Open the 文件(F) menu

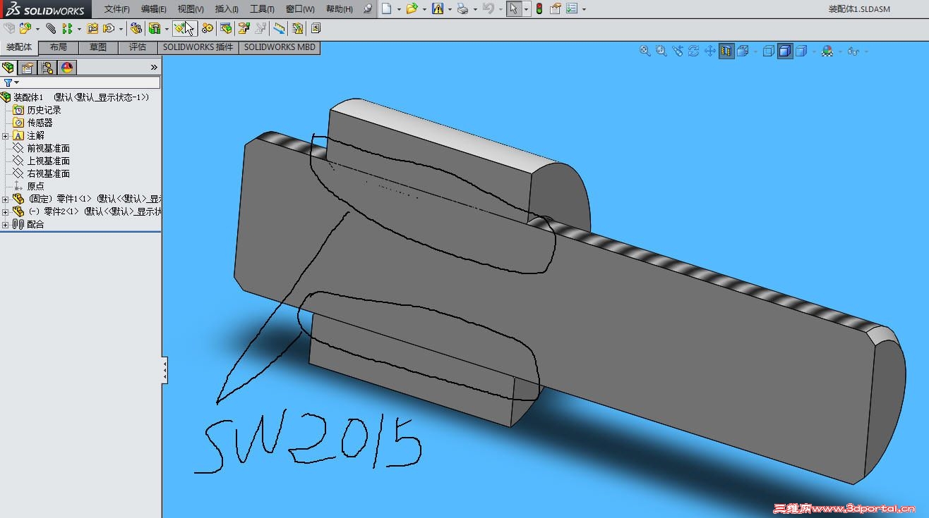117,9
